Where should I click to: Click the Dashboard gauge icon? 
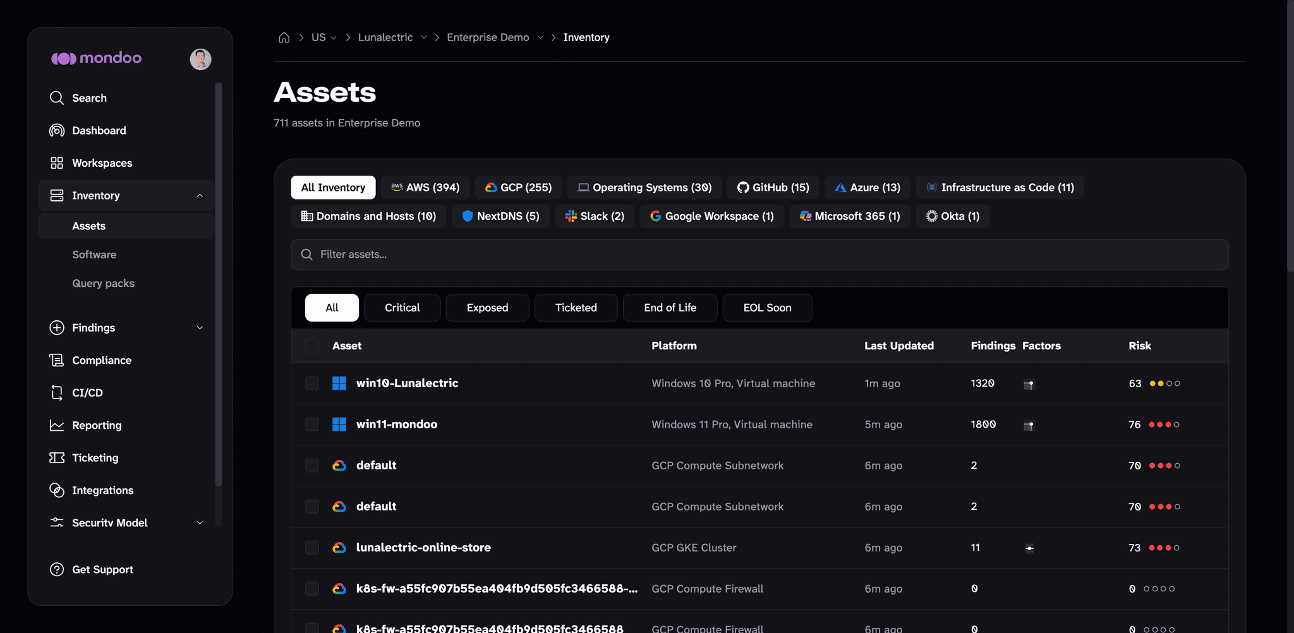coord(57,130)
